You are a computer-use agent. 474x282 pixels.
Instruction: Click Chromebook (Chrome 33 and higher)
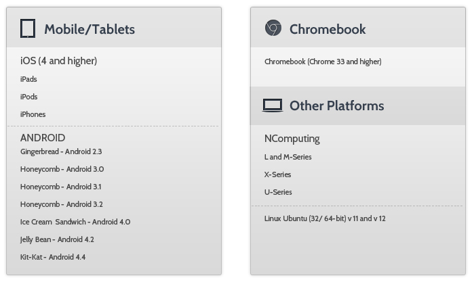pos(323,62)
